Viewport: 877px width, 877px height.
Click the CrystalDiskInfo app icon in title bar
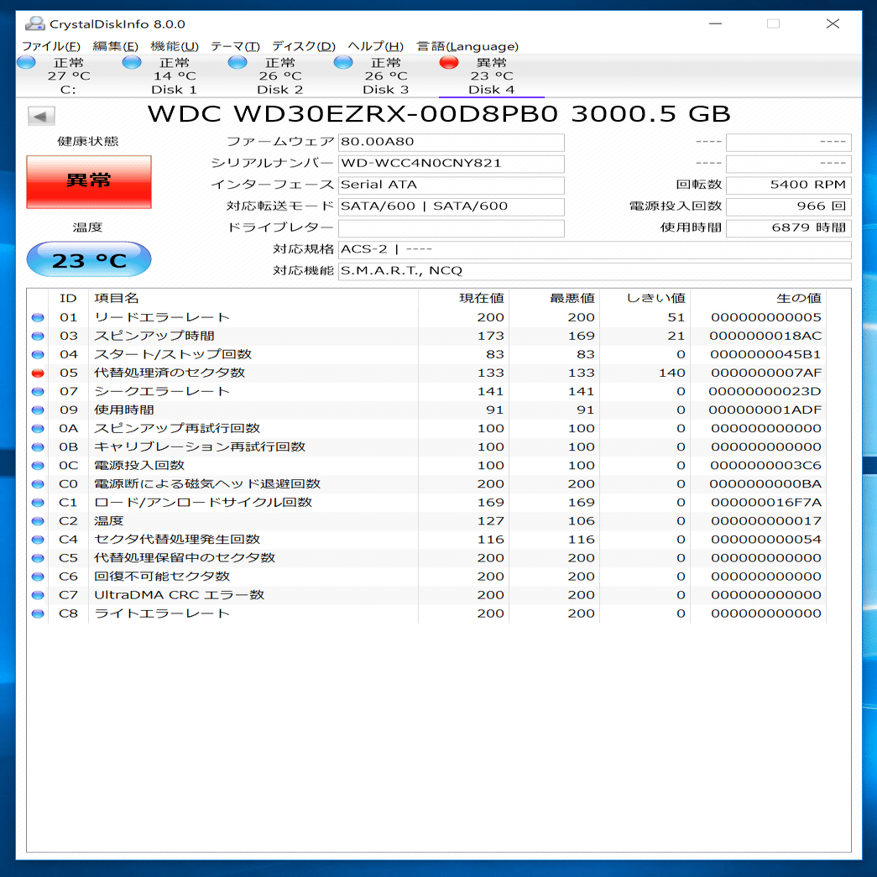tap(34, 23)
